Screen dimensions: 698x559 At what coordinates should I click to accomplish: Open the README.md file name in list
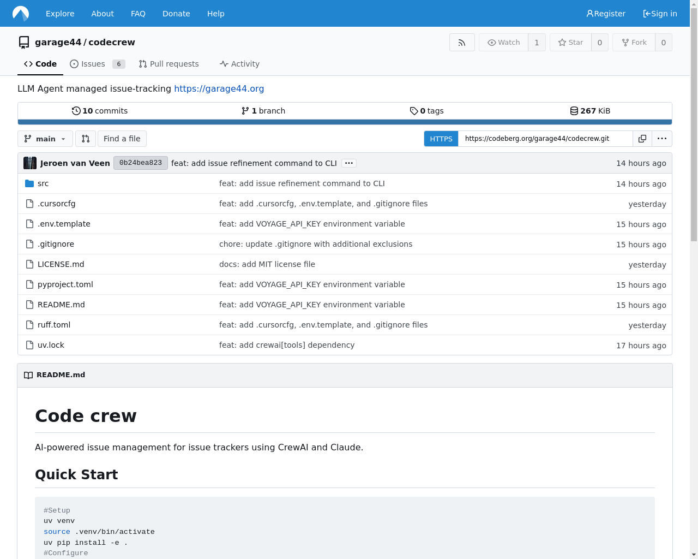61,305
